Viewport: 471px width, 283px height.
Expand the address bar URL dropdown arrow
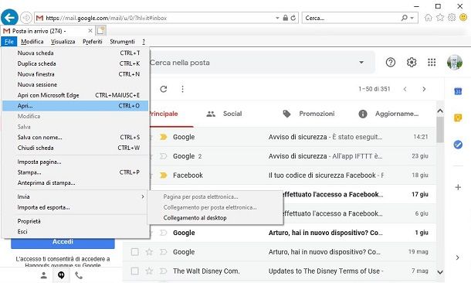click(277, 18)
